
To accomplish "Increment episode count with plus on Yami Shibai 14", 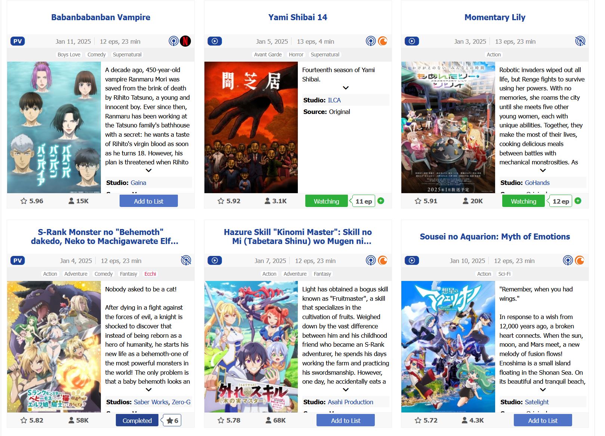I will click(x=381, y=201).
